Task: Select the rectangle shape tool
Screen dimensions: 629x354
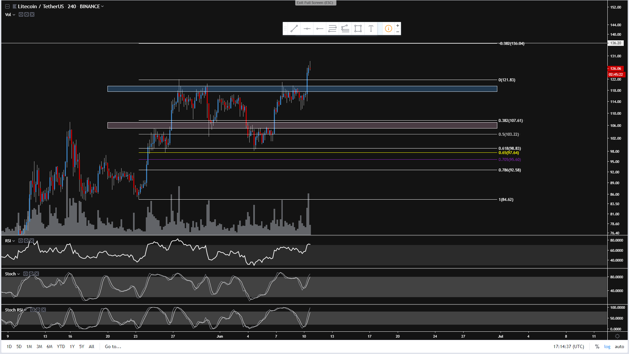Action: click(358, 29)
